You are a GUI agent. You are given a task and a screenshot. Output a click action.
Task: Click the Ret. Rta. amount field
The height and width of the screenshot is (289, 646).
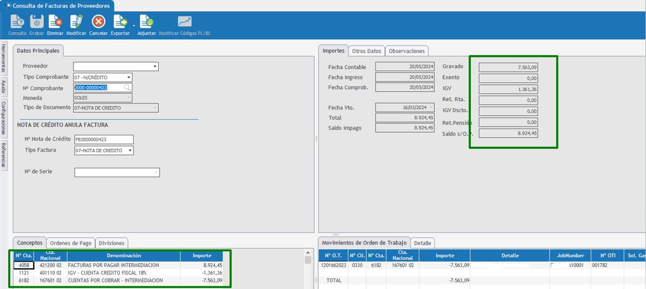pos(509,100)
